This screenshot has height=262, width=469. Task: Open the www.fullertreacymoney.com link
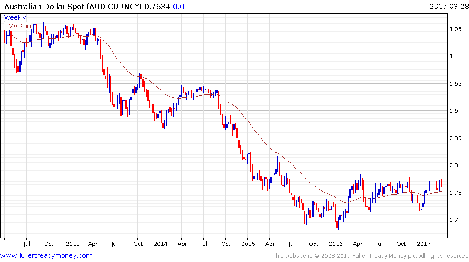(46, 255)
